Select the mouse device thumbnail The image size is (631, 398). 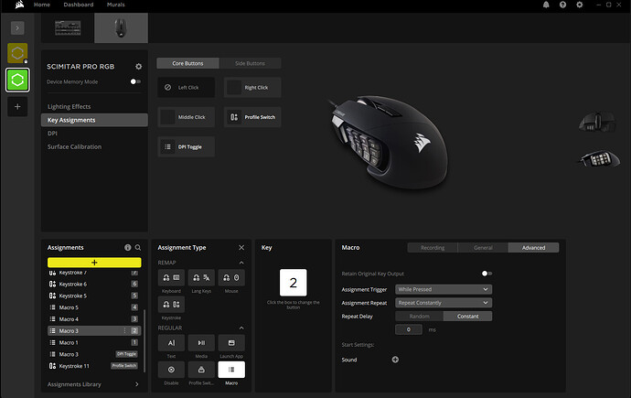(121, 27)
